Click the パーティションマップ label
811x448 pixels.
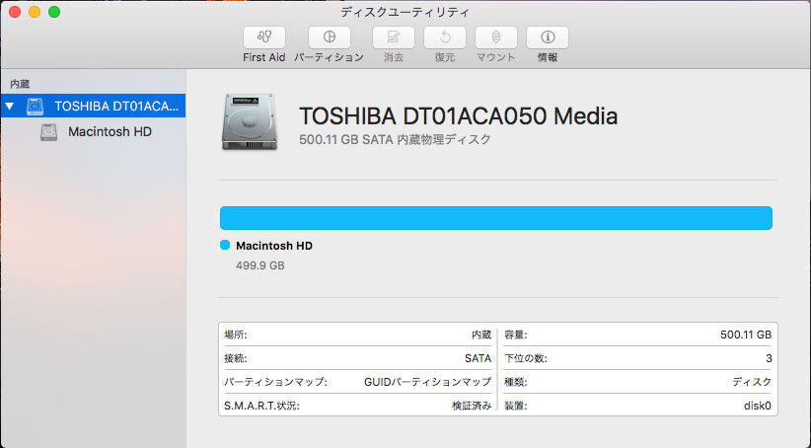point(275,382)
